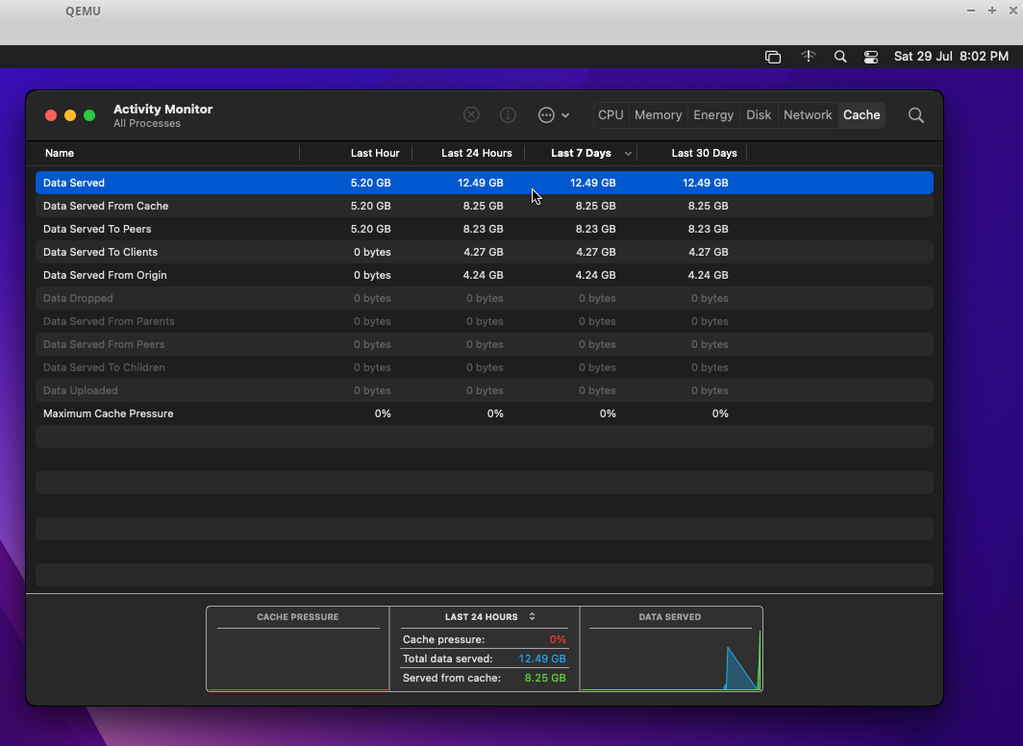
Task: Sort by the Last Hour column
Action: tap(375, 154)
